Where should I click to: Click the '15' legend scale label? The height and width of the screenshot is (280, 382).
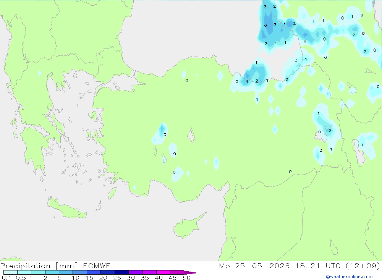pyautogui.click(x=89, y=278)
